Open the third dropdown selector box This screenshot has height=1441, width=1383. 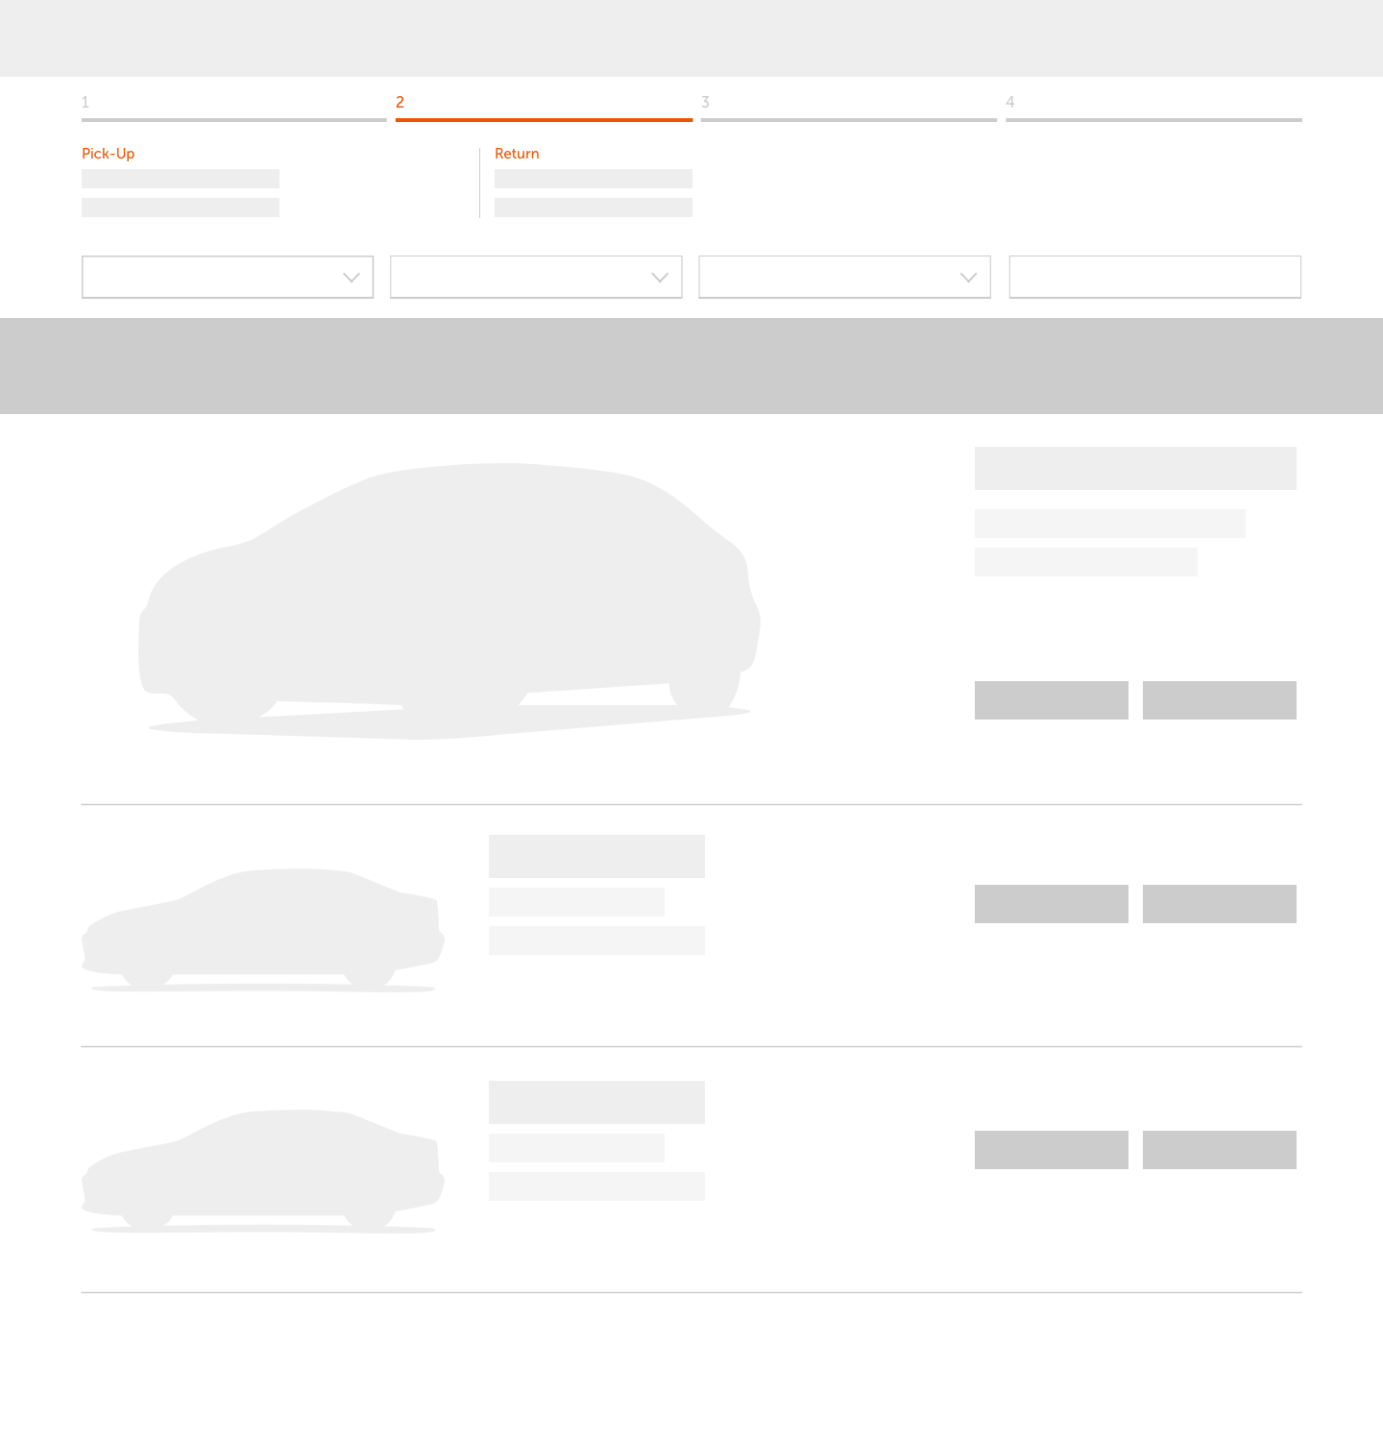[845, 277]
